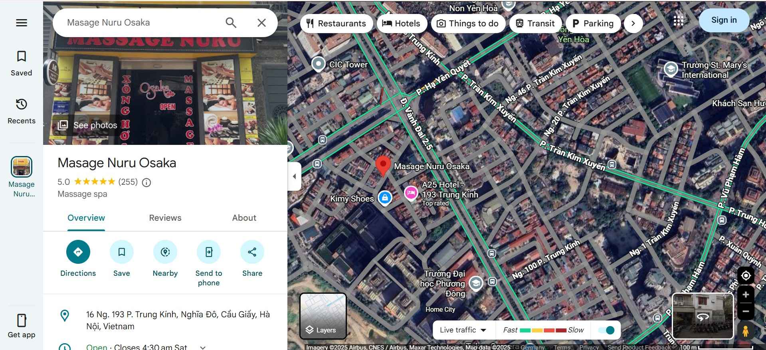
Task: Collapse the side panel arrow
Action: [294, 176]
